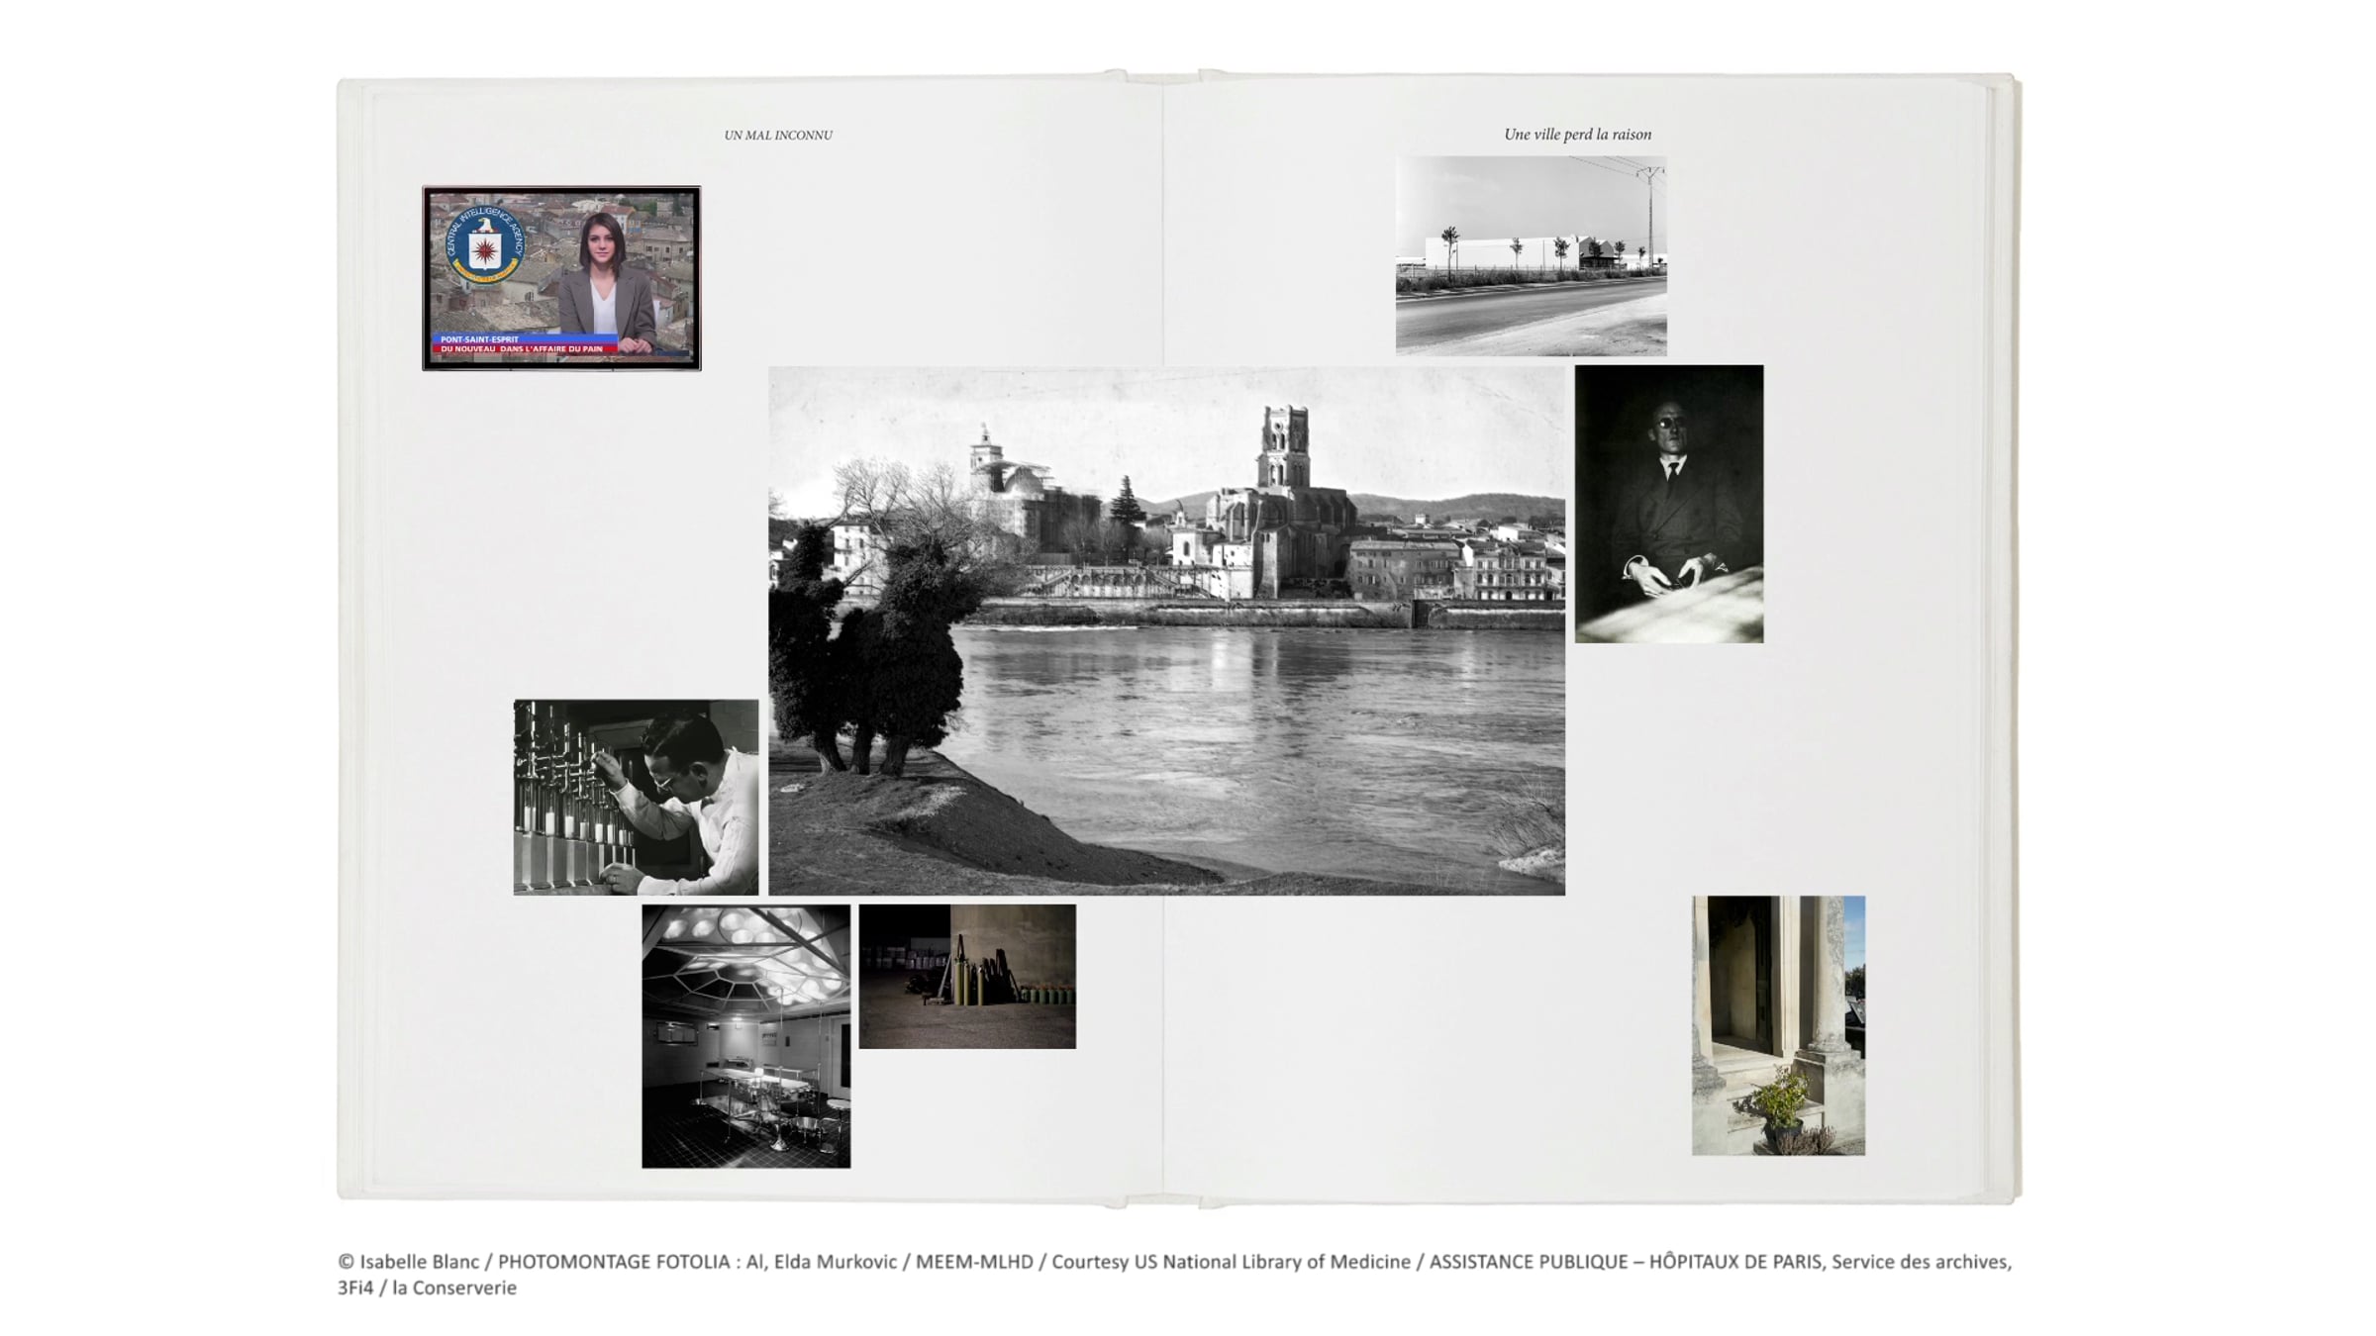Click 'Une ville perd la raison' heading
The width and height of the screenshot is (2376, 1336).
click(x=1577, y=135)
